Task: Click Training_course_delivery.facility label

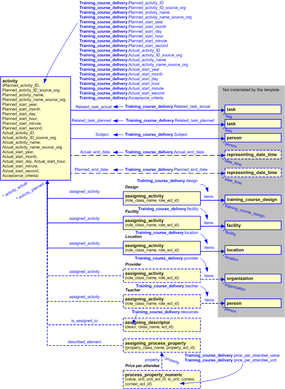Action: tap(168, 209)
